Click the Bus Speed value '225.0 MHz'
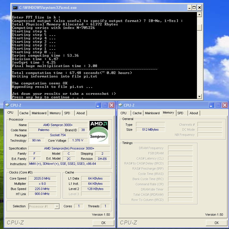The image size is (229, 229). (42, 189)
